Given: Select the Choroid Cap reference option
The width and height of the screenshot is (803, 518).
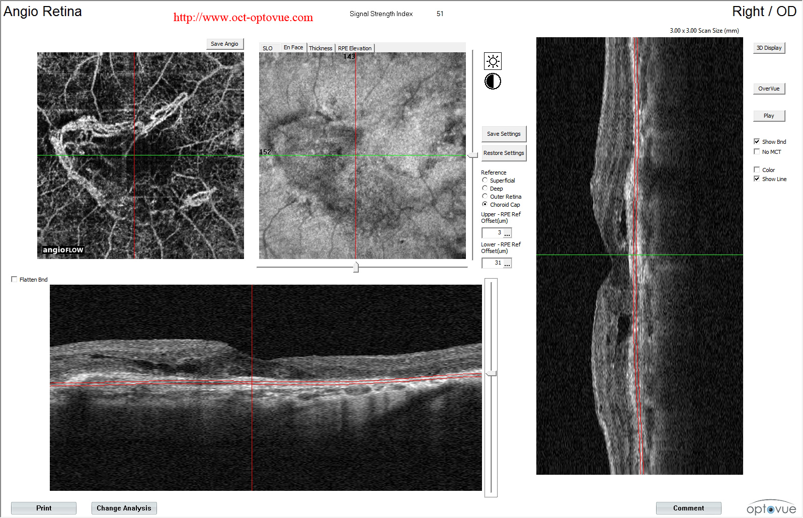Looking at the screenshot, I should pos(485,204).
